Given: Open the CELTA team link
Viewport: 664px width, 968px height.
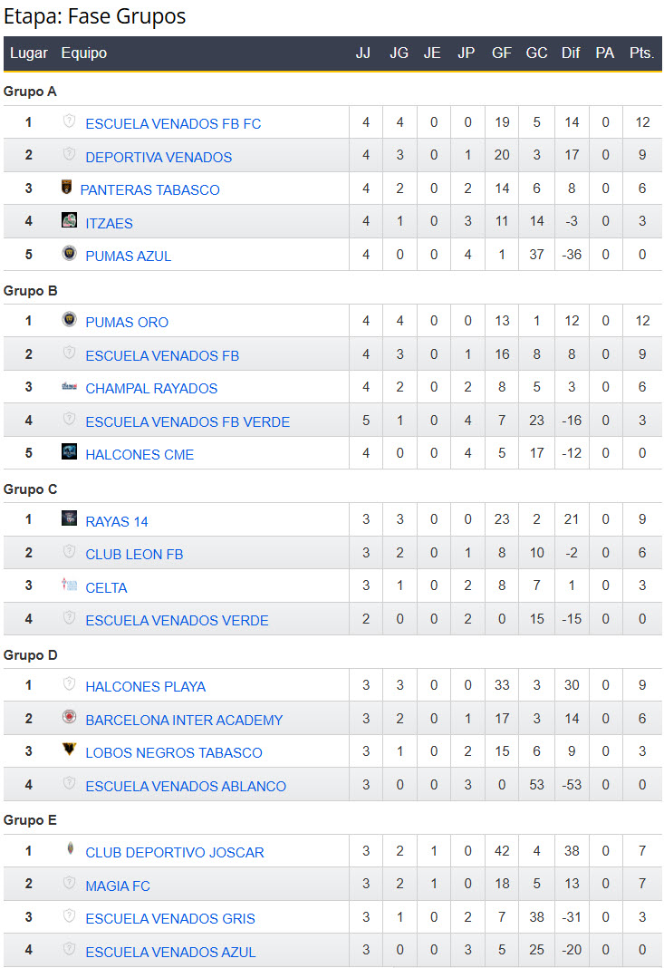Looking at the screenshot, I should 106,587.
